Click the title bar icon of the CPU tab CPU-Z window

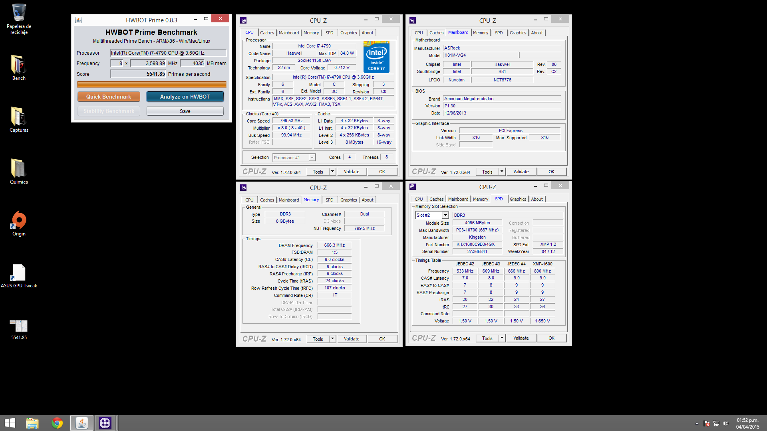pyautogui.click(x=243, y=20)
